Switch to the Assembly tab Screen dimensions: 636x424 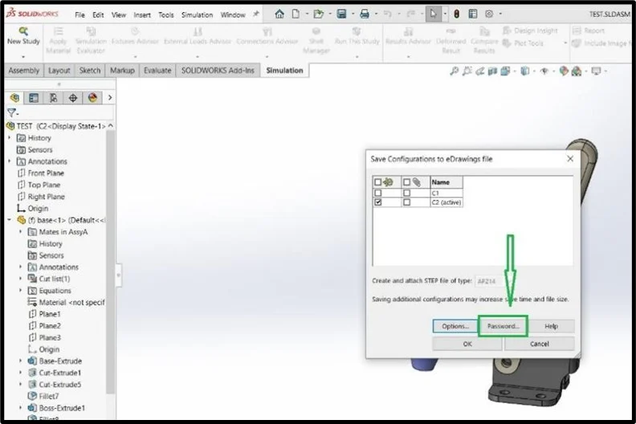[x=24, y=71]
